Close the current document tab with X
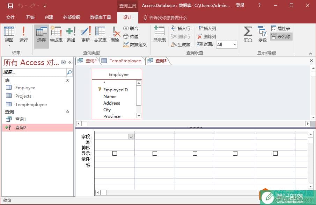The width and height of the screenshot is (316, 205). tap(311, 61)
